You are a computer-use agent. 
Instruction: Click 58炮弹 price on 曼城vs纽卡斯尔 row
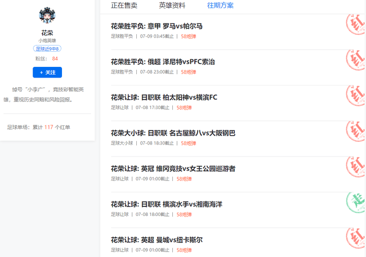tap(184, 250)
